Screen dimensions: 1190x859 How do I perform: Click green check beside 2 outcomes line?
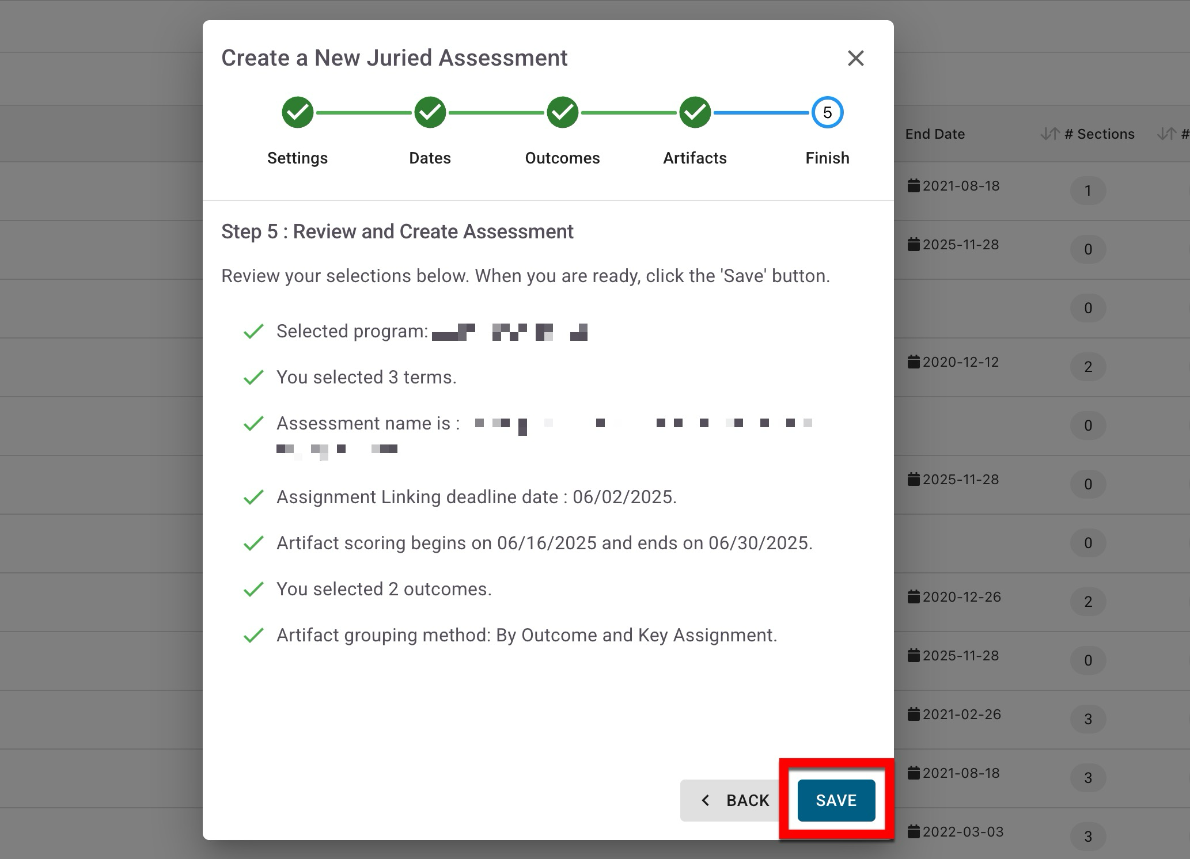253,589
